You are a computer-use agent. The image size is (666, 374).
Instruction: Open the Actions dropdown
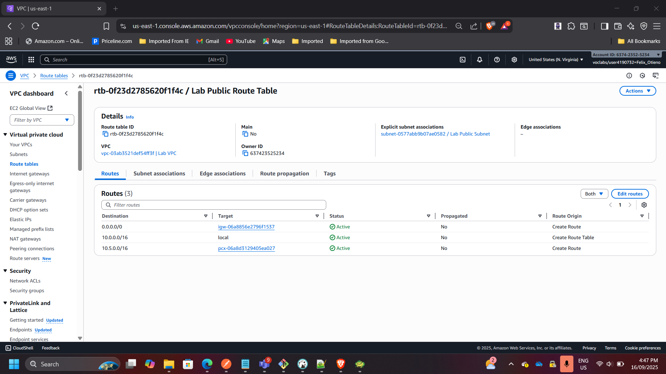638,91
